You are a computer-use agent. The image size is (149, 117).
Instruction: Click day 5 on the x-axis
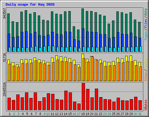point(27,114)
